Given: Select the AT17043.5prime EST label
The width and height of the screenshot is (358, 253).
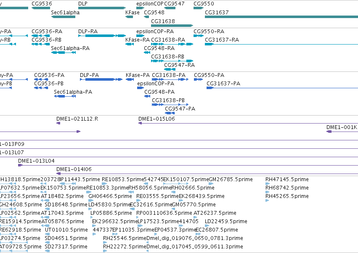Looking at the screenshot, I should click(62, 213).
